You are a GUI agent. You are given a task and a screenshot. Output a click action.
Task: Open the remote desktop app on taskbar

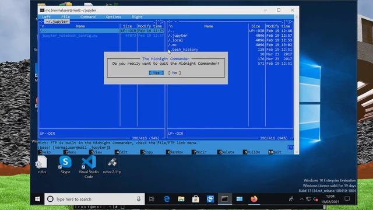210,199
